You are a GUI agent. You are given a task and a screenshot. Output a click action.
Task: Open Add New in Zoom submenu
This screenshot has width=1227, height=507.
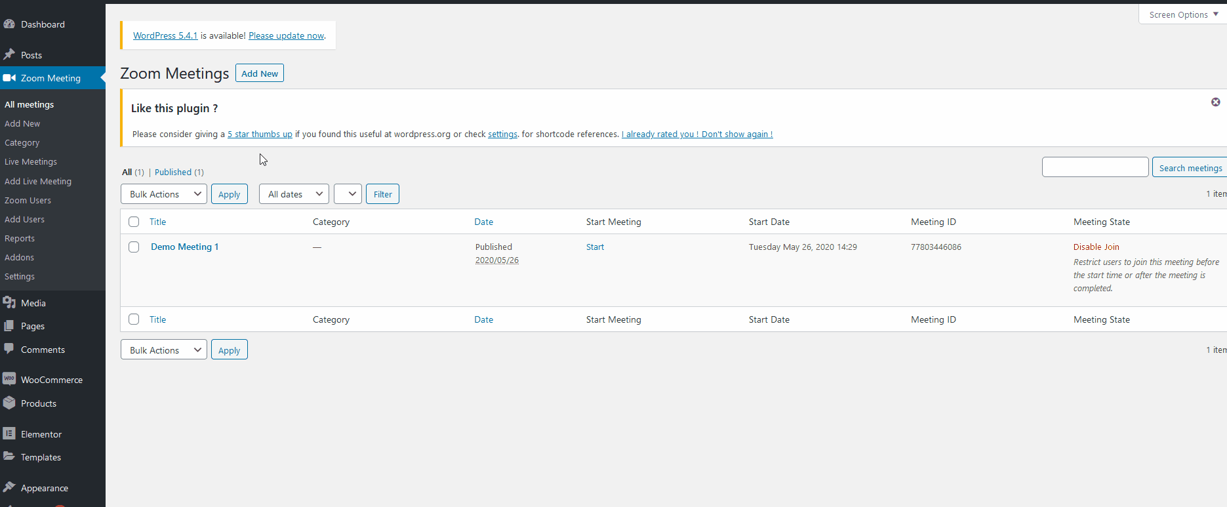[22, 123]
